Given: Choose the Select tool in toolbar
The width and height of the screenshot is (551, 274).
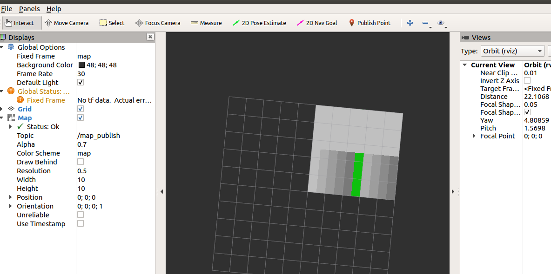Looking at the screenshot, I should (x=112, y=22).
